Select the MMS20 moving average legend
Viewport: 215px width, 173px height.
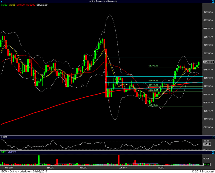pyautogui.click(x=21, y=5)
